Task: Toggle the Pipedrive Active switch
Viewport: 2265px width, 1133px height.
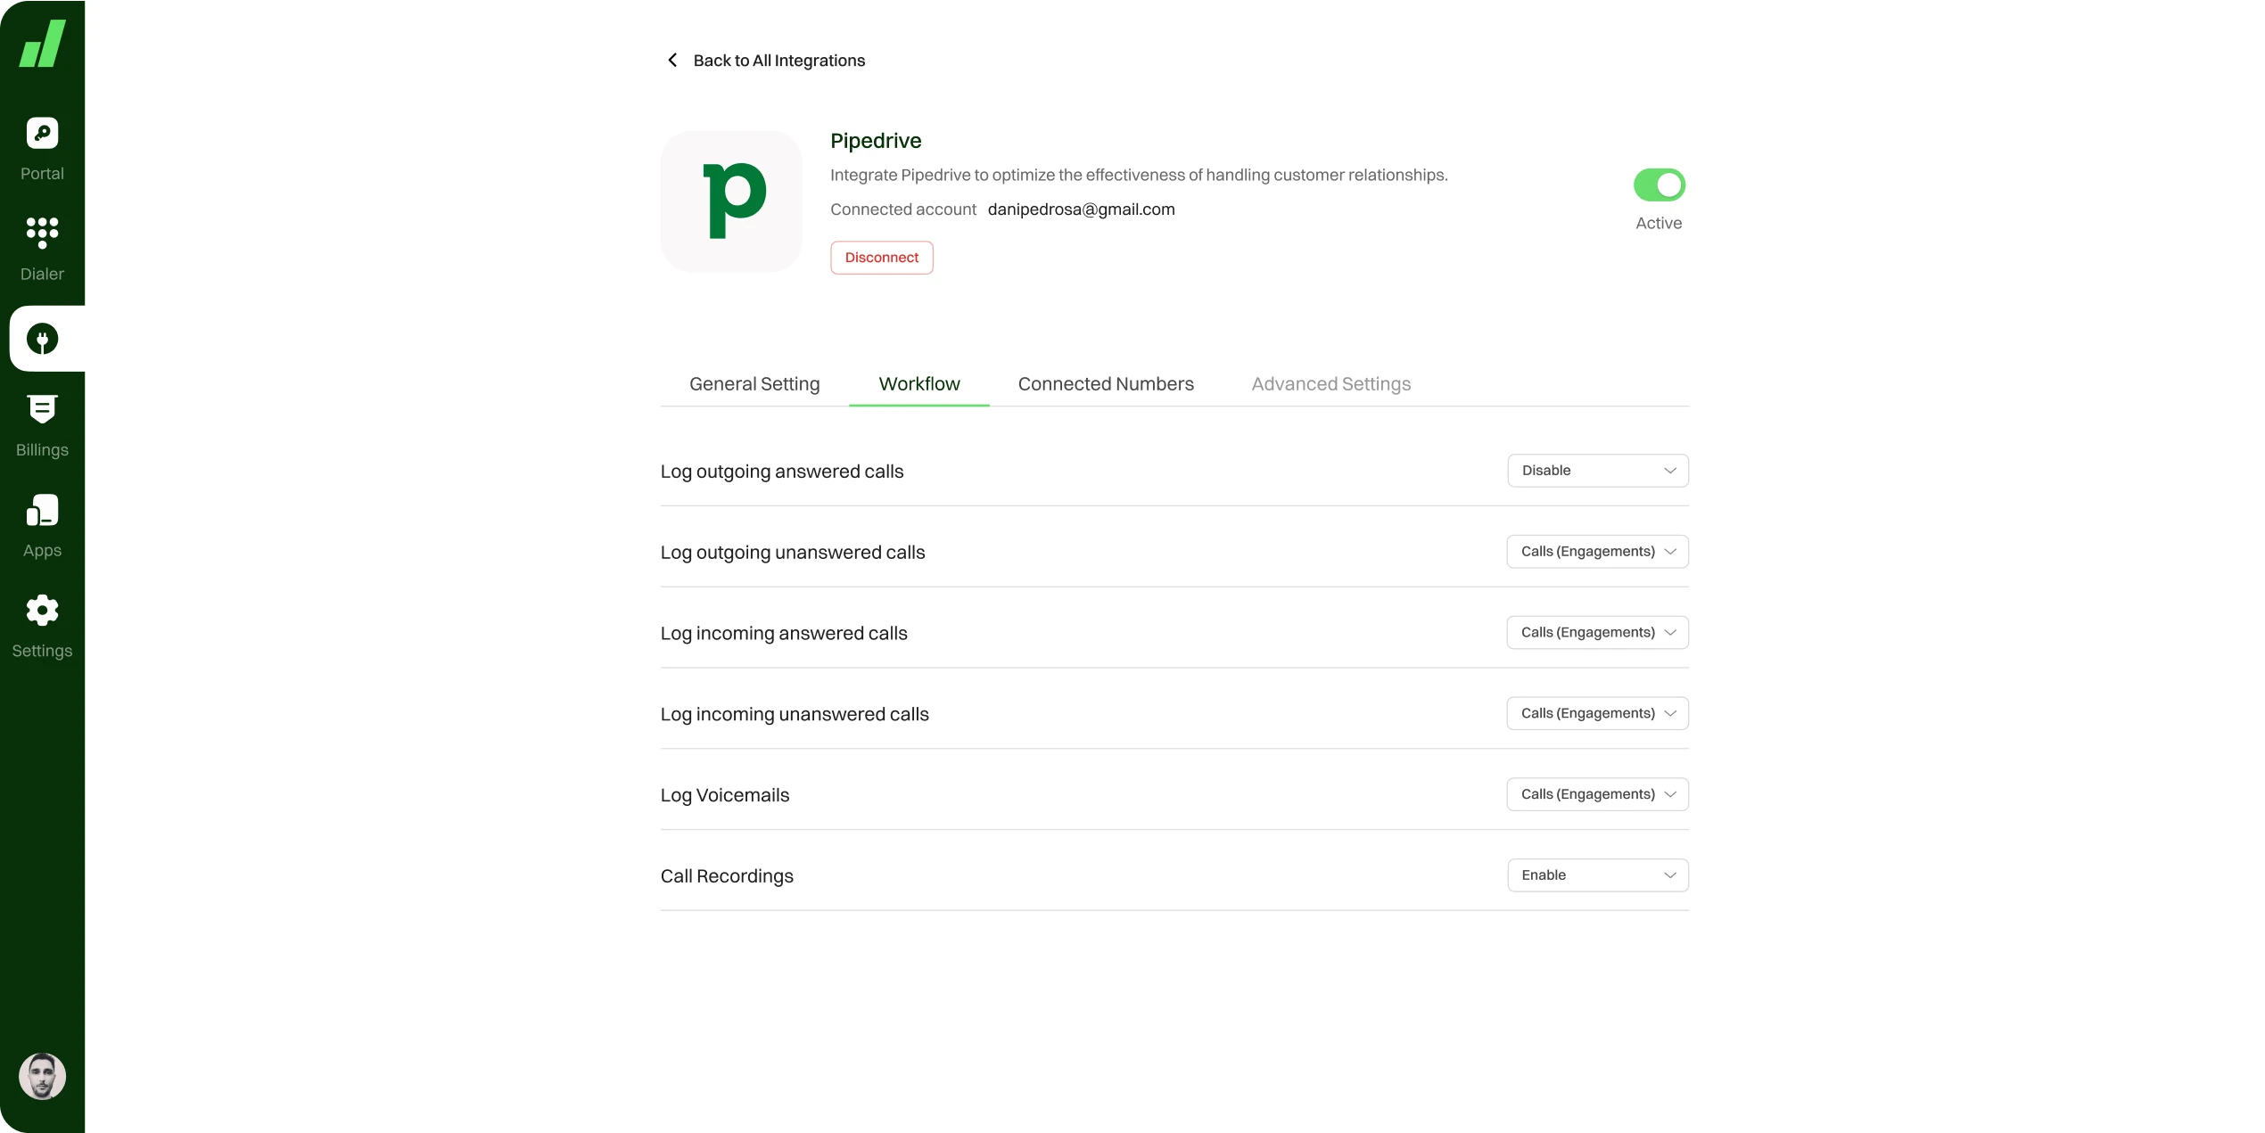Action: 1659,185
